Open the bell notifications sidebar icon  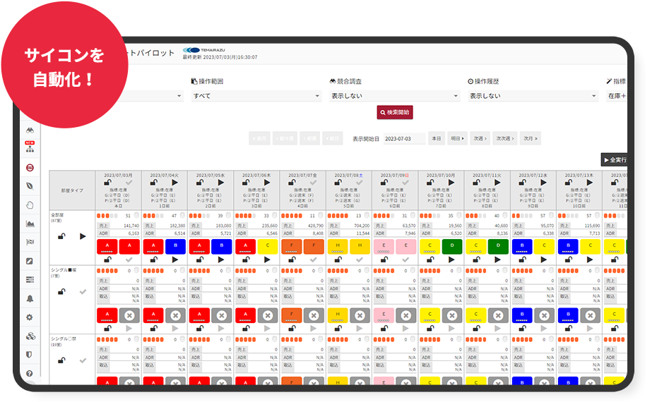click(x=30, y=298)
